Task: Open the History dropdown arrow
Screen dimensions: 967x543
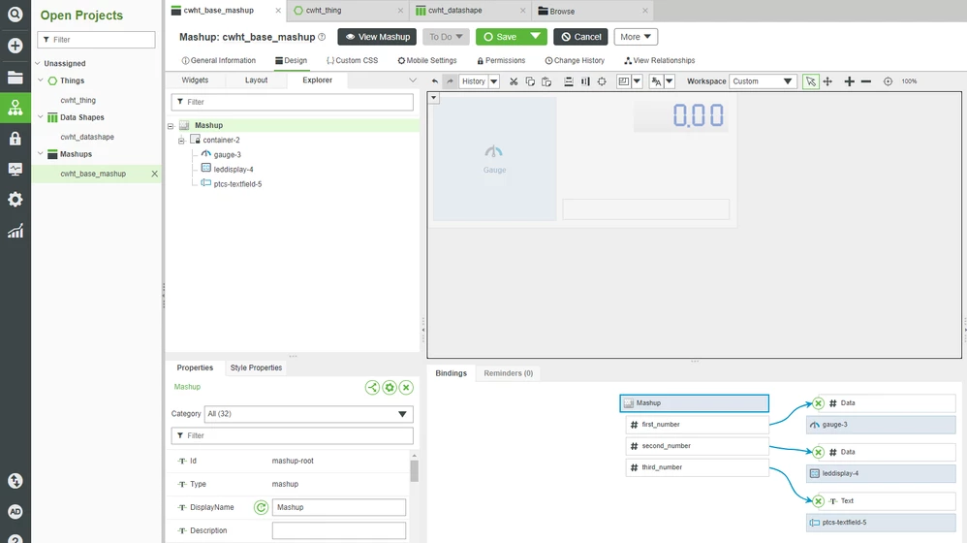Action: 494,81
